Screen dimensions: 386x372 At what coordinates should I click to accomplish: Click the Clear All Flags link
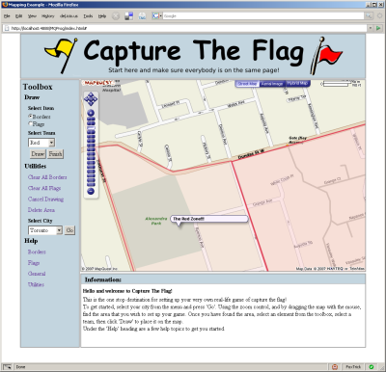(44, 188)
